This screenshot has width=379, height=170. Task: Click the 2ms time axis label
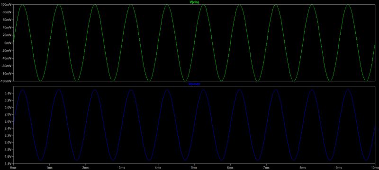coord(86,168)
